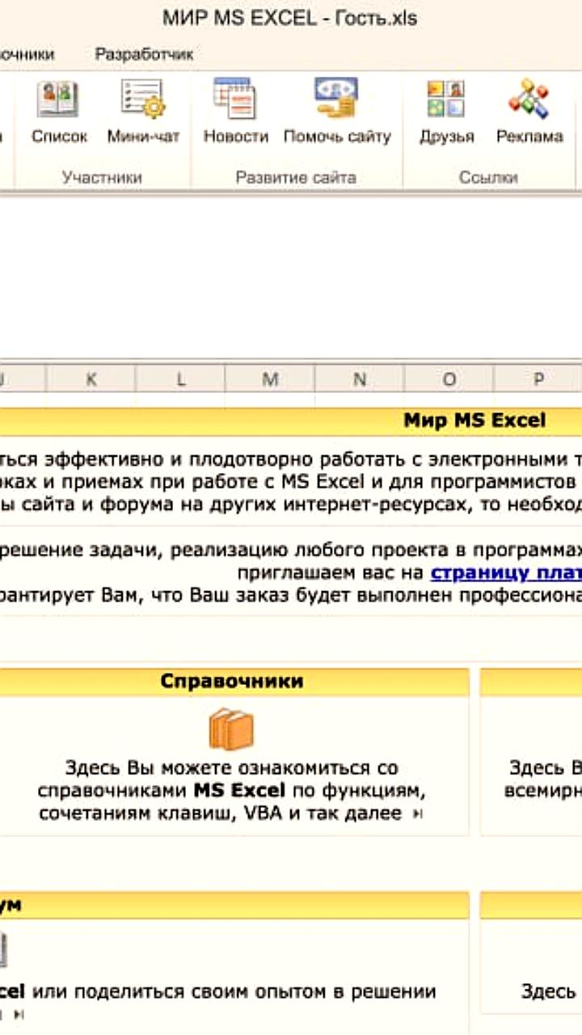Open the Справочники section header
The height and width of the screenshot is (1035, 582).
point(232,681)
